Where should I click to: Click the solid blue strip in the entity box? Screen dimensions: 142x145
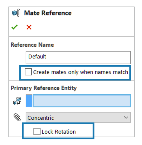[29, 101]
